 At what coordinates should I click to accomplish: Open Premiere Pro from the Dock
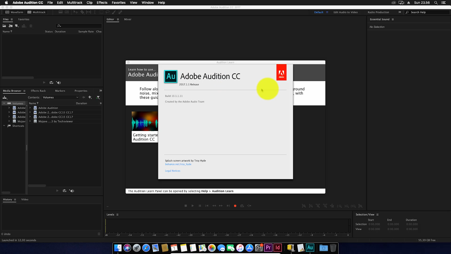tap(268, 248)
